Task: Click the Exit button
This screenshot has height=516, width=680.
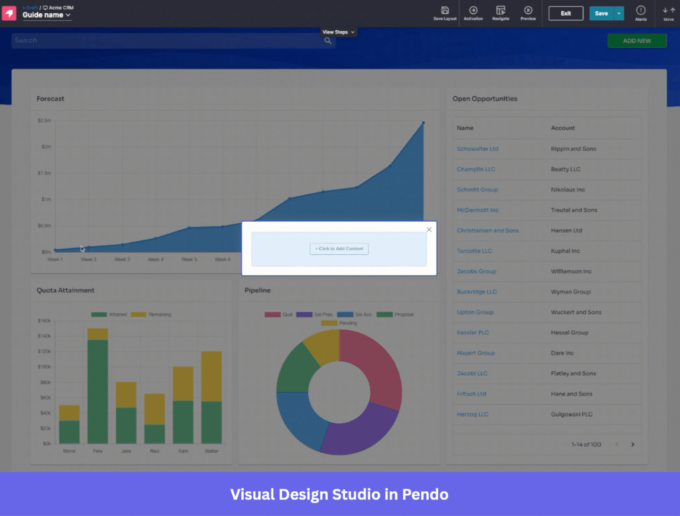Action: (x=566, y=13)
